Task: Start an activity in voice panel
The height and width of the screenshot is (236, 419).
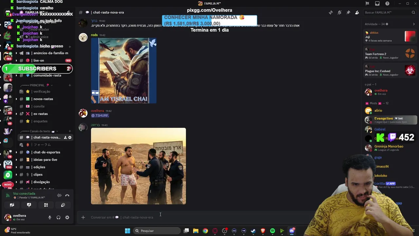Action: click(x=46, y=205)
